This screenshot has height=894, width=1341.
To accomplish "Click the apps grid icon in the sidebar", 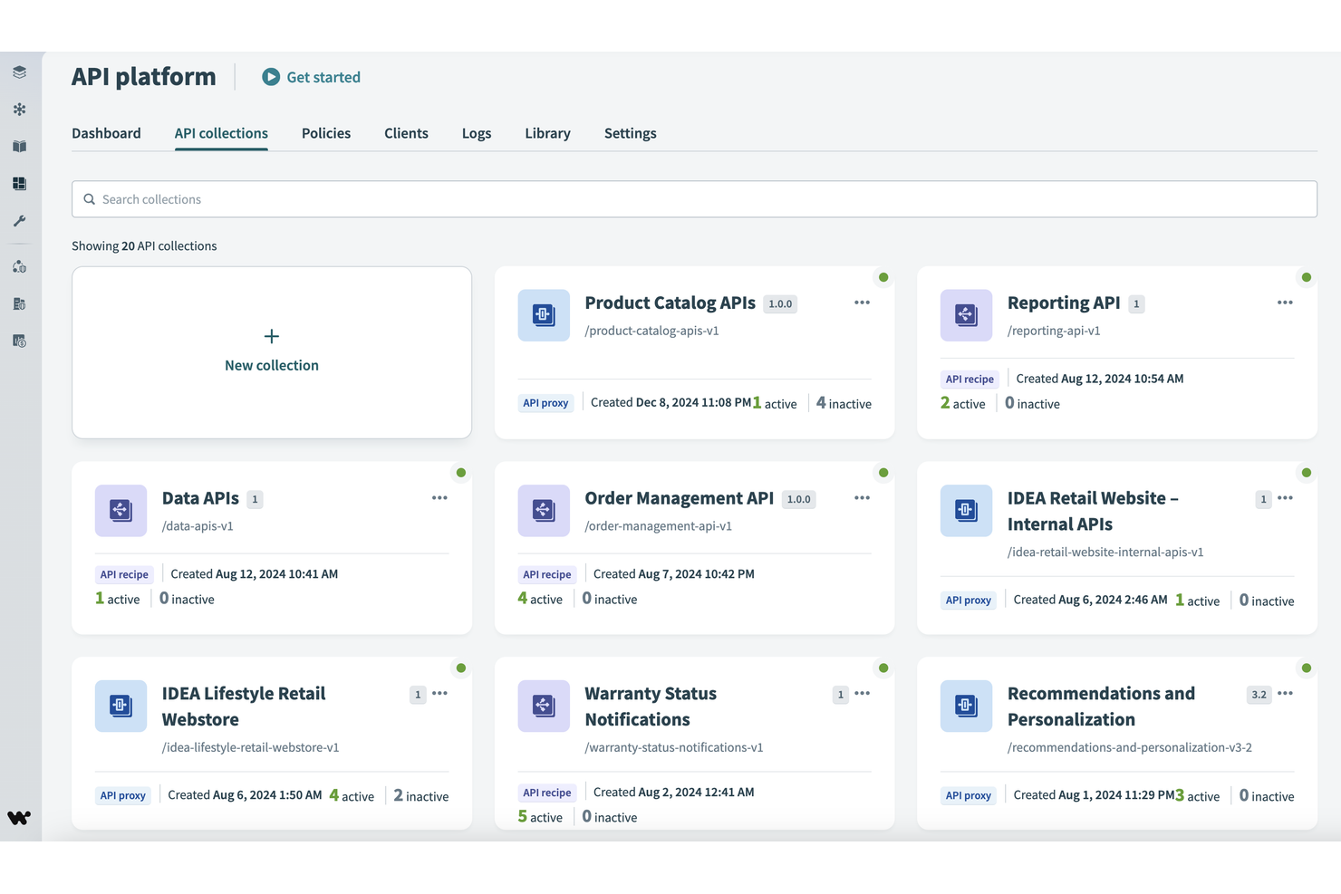I will coord(19,183).
